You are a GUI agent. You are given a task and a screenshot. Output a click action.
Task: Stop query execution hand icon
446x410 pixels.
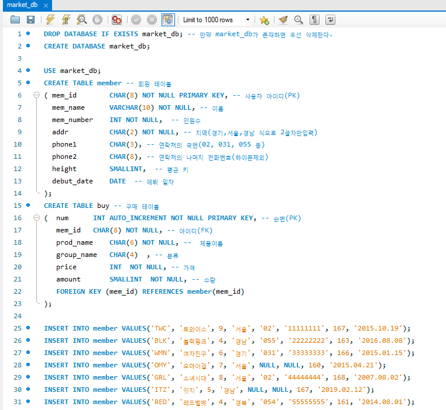click(x=97, y=20)
